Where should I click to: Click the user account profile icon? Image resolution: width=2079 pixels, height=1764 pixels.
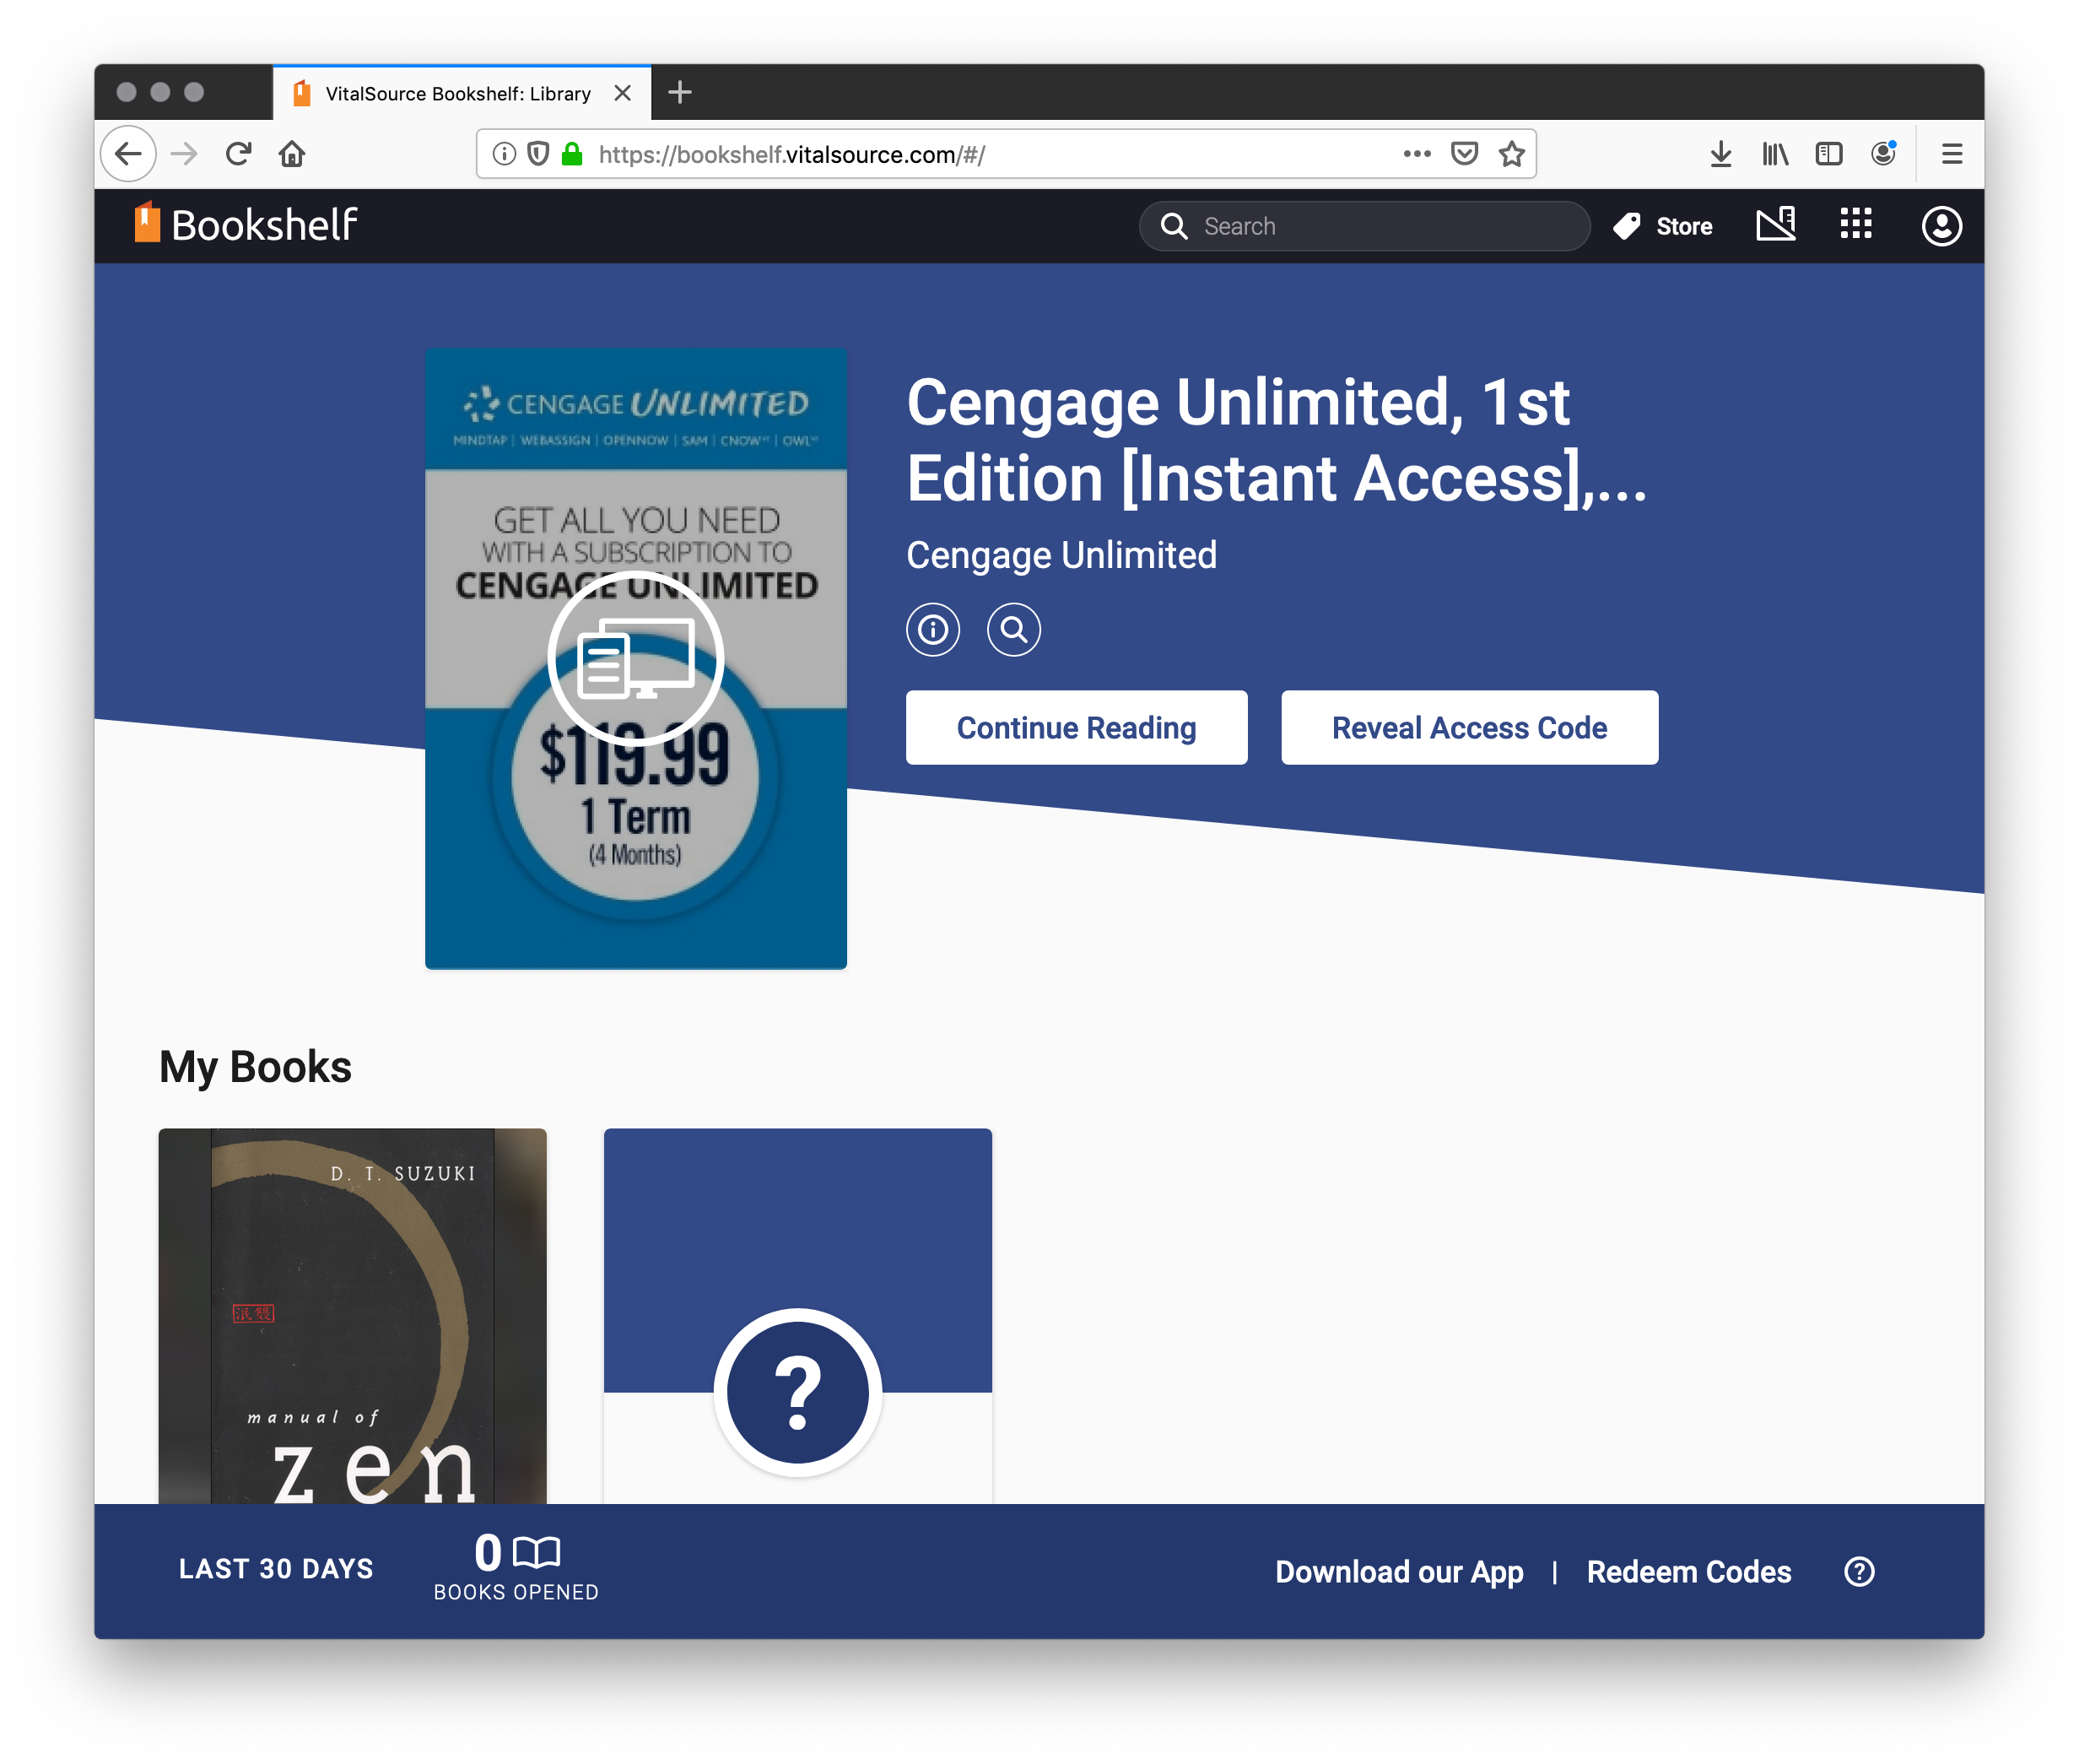pos(1941,225)
